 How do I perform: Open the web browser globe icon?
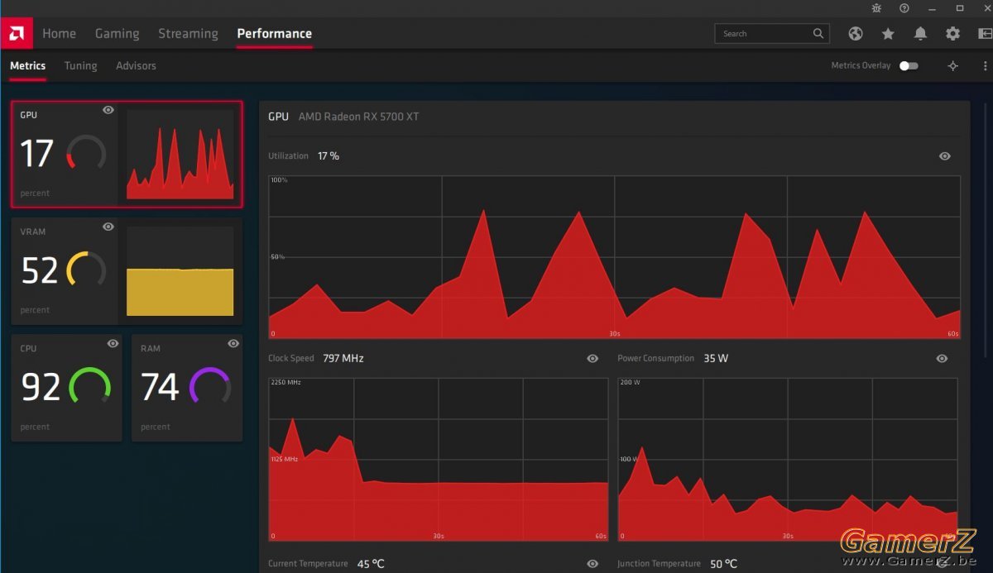(x=856, y=34)
